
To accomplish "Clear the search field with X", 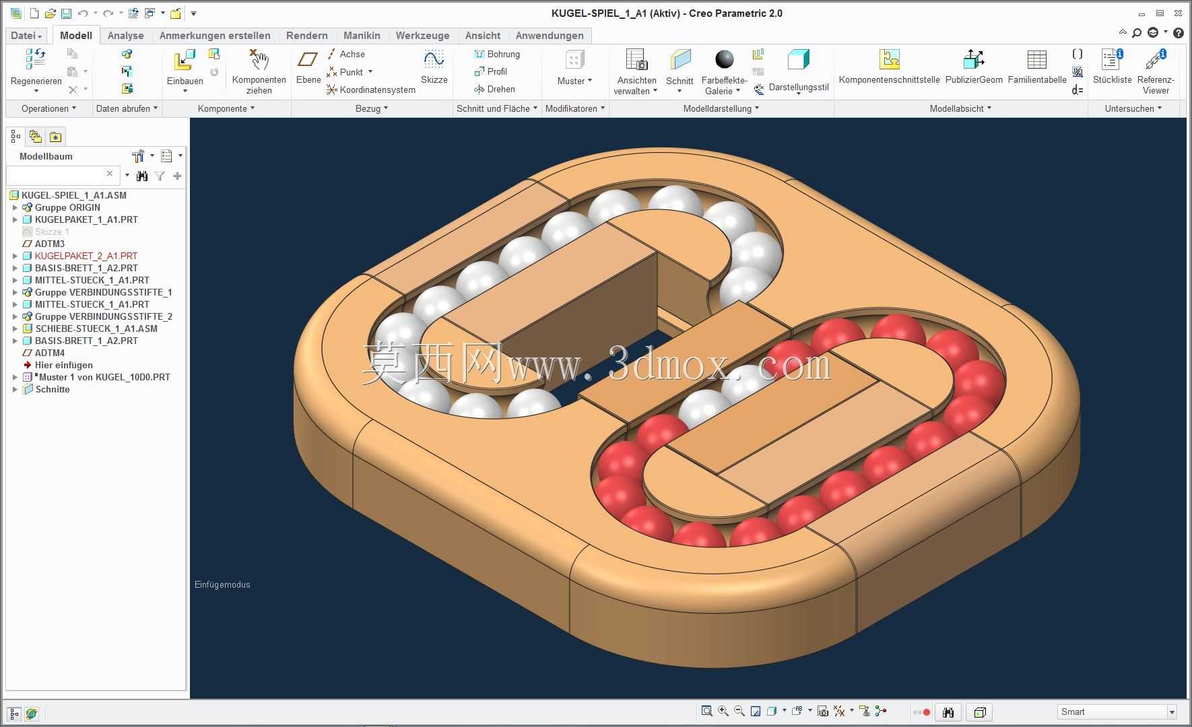I will (x=110, y=174).
